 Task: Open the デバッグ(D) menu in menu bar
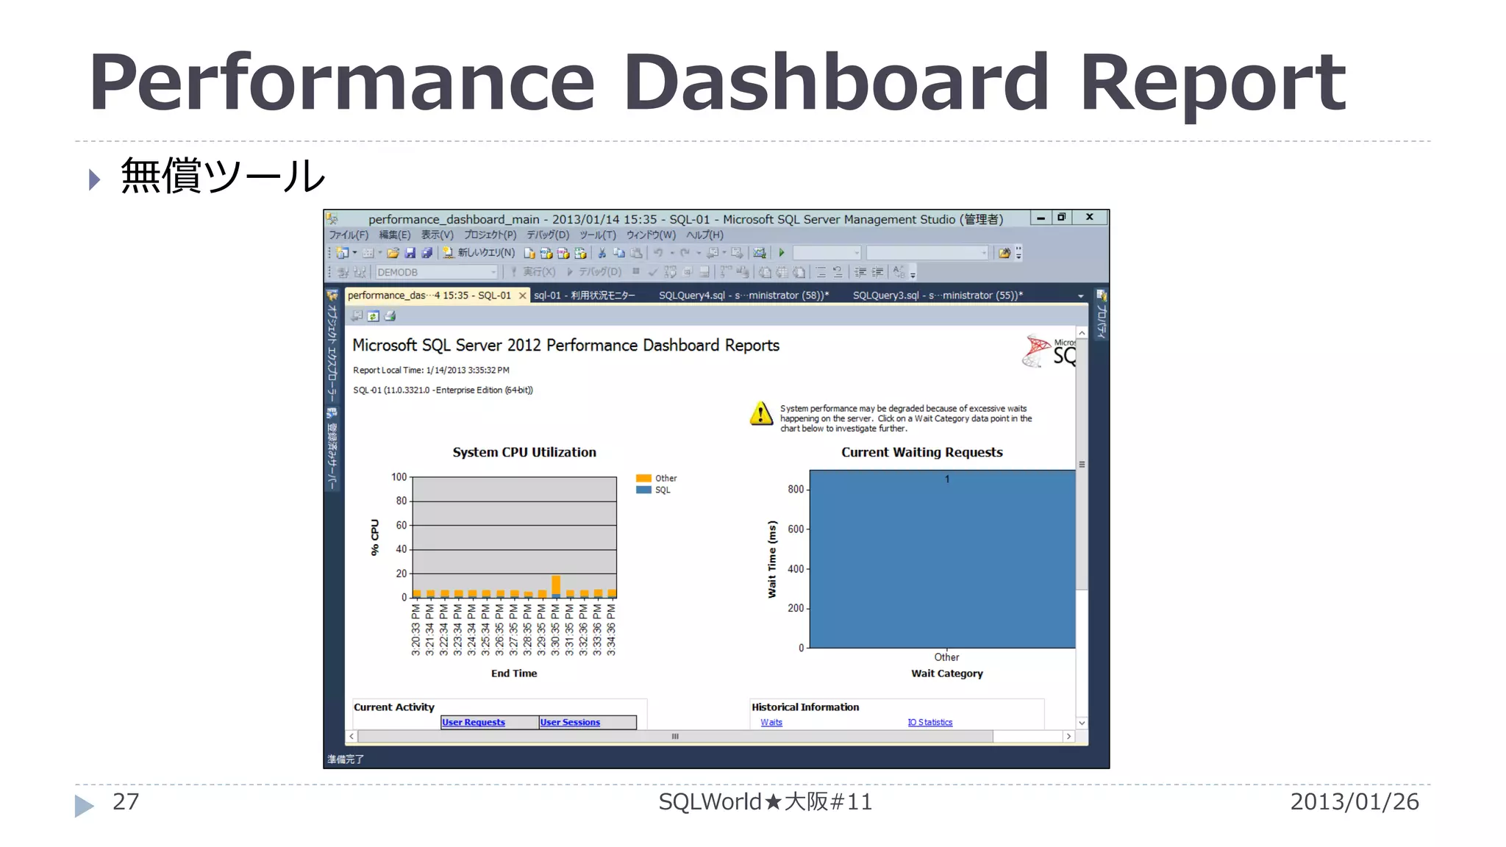(548, 235)
